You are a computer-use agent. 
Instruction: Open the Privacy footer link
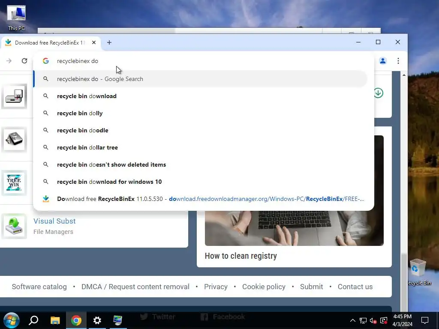click(216, 287)
